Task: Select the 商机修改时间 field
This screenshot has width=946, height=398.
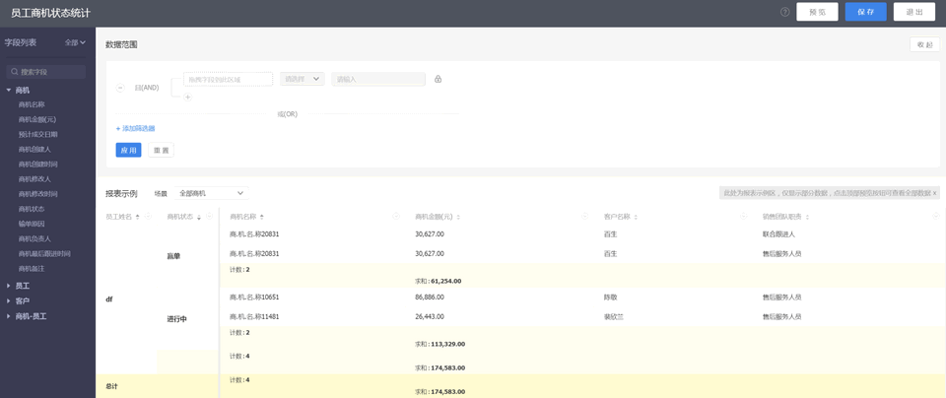Action: 38,194
